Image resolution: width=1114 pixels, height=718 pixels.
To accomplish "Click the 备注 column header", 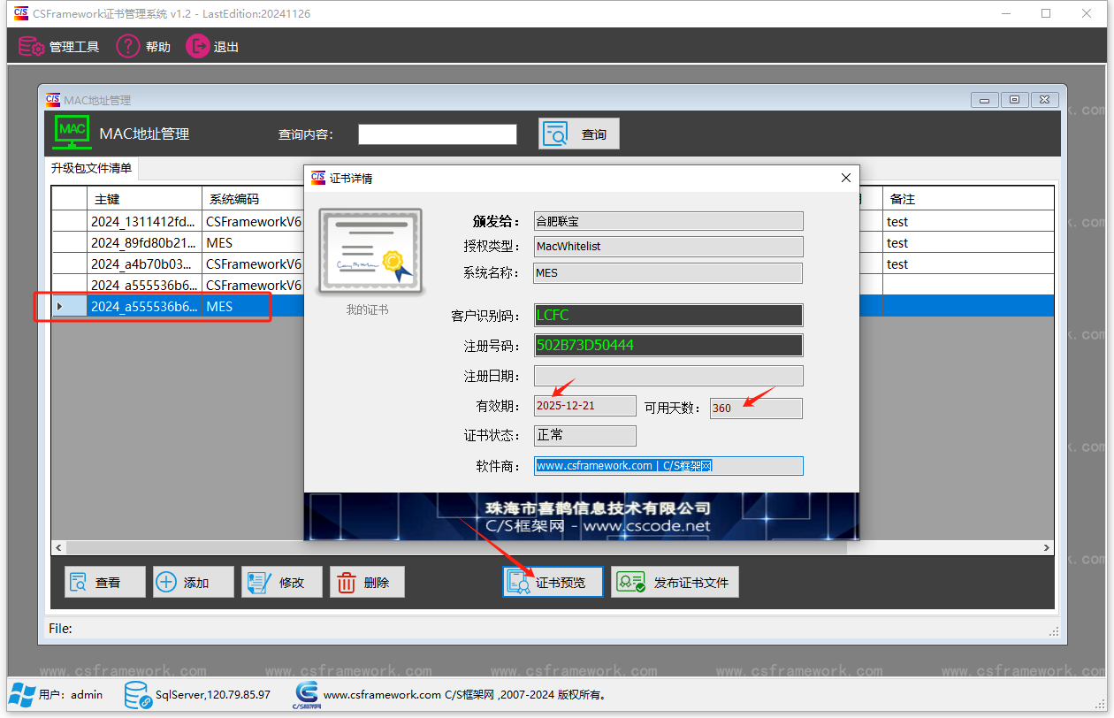I will click(968, 199).
